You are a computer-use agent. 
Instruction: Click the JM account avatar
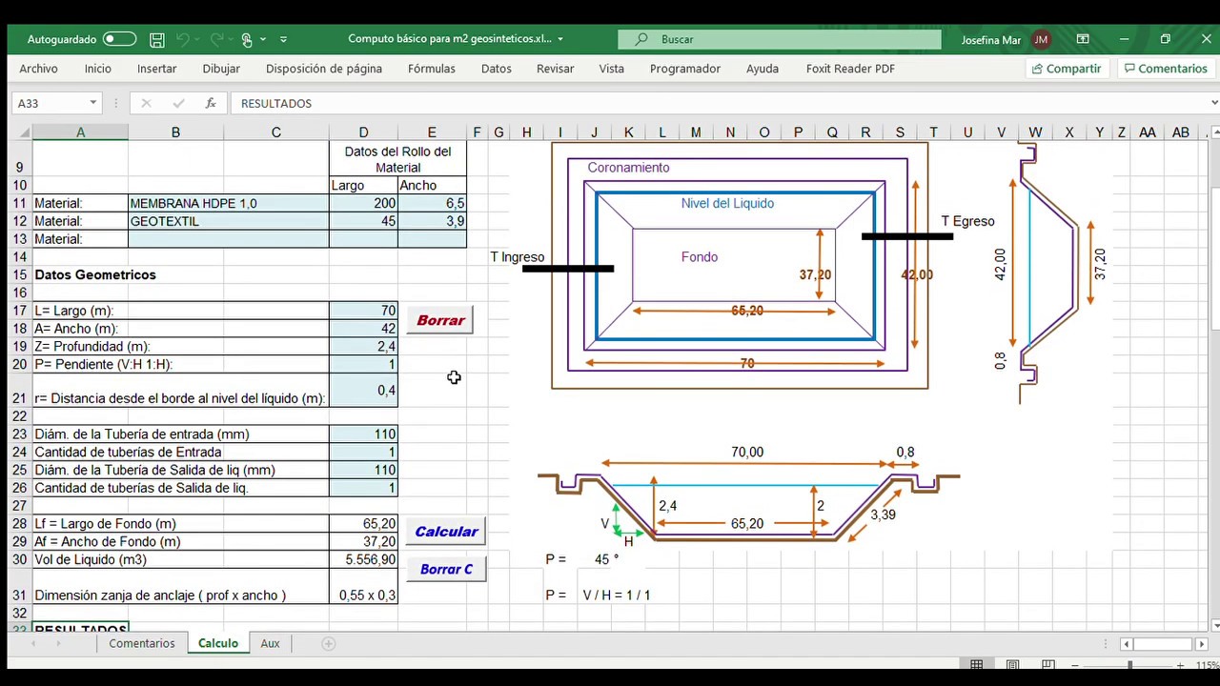coord(1041,39)
